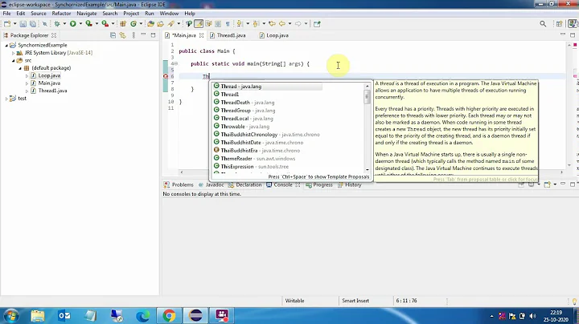579x324 pixels.
Task: Open the Problems view tab
Action: (x=179, y=184)
